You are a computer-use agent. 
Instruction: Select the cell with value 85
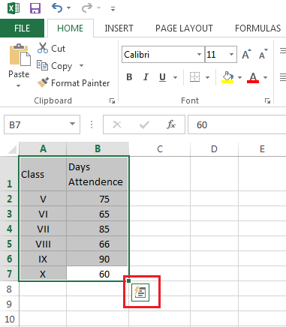pos(97,229)
